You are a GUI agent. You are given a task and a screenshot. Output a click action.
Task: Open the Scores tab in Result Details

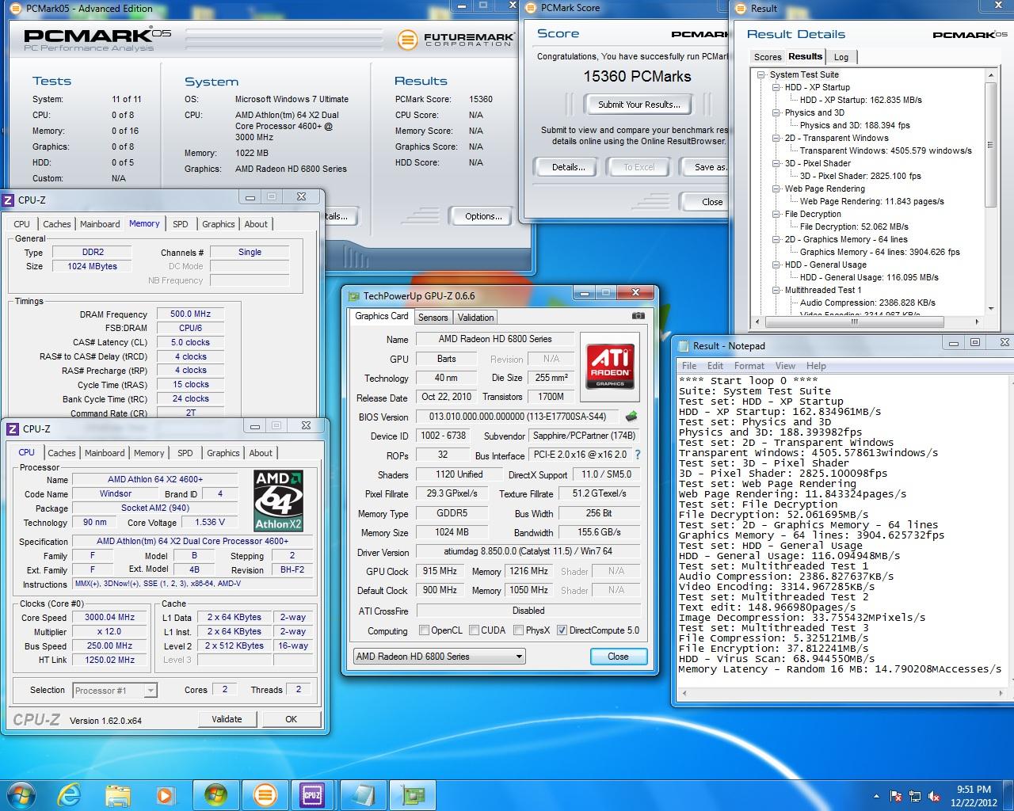[x=767, y=57]
